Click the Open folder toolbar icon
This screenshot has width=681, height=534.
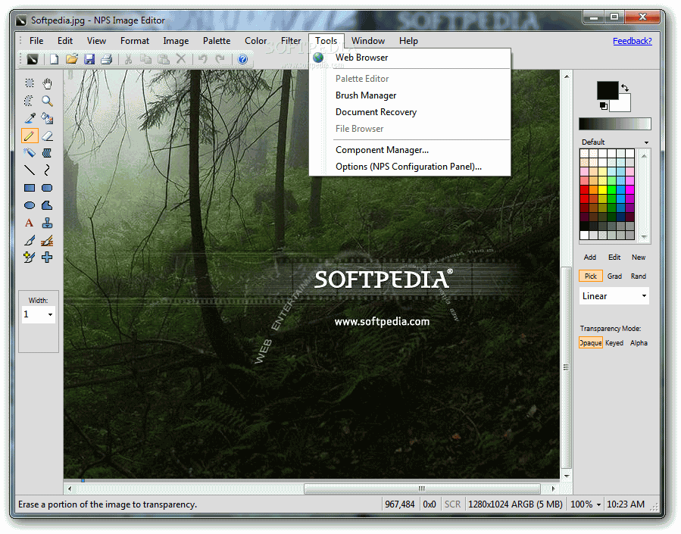(x=72, y=59)
